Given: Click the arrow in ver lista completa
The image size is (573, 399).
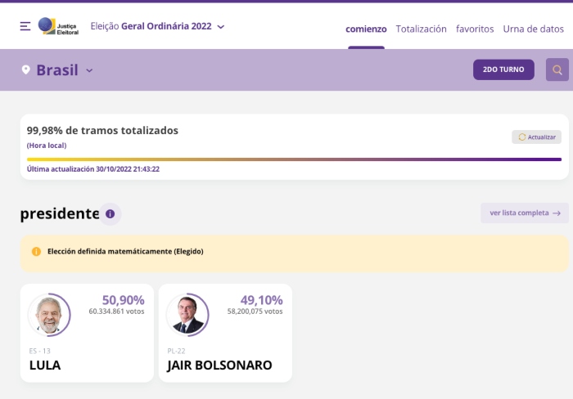Looking at the screenshot, I should (x=557, y=213).
